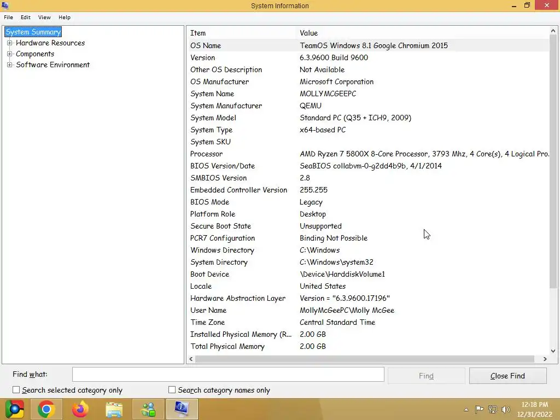Viewport: 560px width, 420px height.
Task: Click the 'x64-based PC' value
Action: coord(323,130)
